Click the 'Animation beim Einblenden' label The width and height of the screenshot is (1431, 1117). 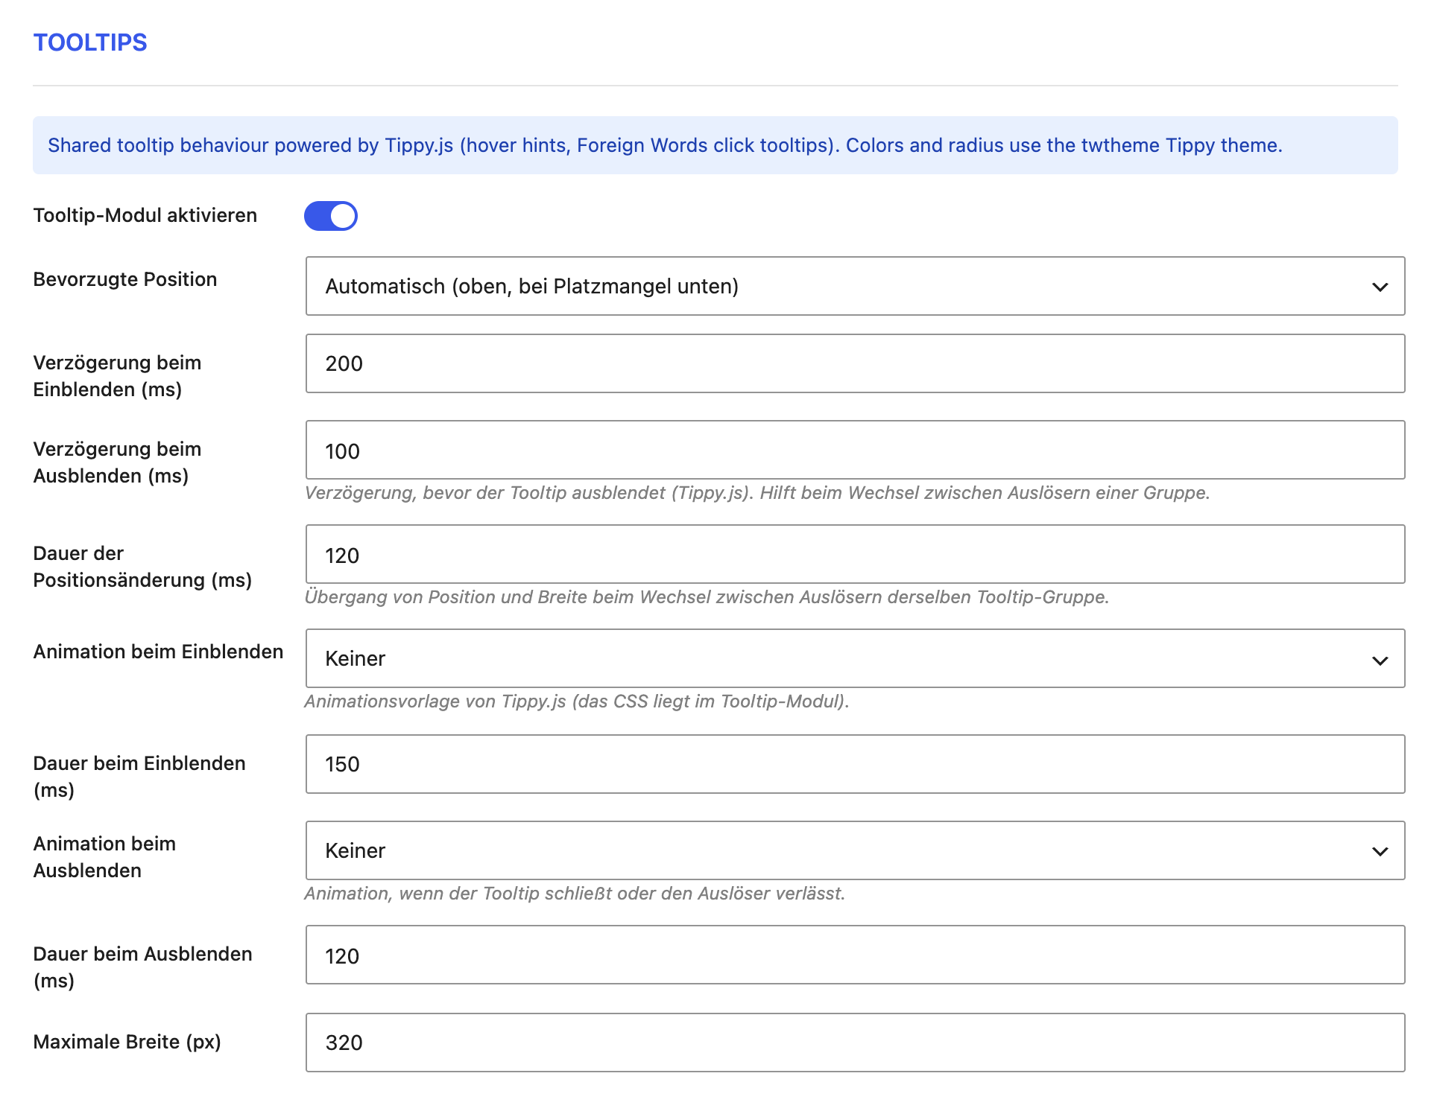pos(158,652)
